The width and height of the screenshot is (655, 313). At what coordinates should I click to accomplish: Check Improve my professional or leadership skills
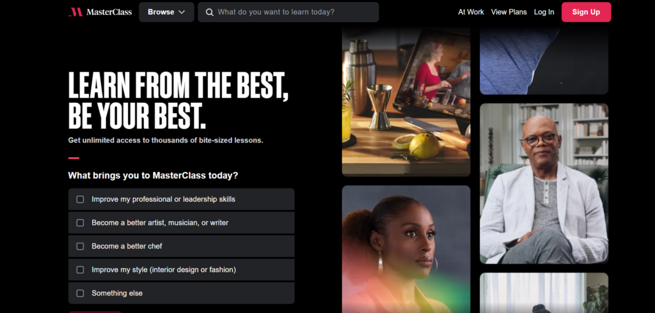click(x=80, y=199)
